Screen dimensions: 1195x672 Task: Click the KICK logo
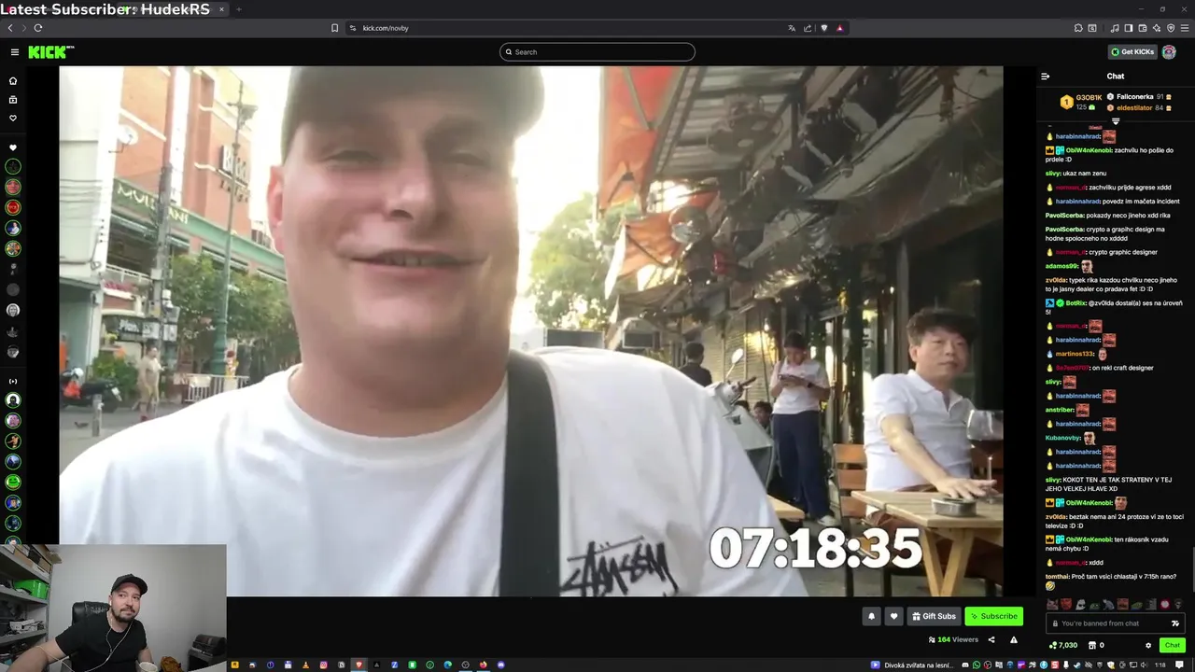point(50,52)
